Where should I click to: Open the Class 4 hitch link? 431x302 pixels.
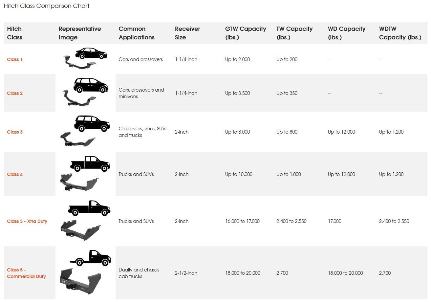[15, 174]
